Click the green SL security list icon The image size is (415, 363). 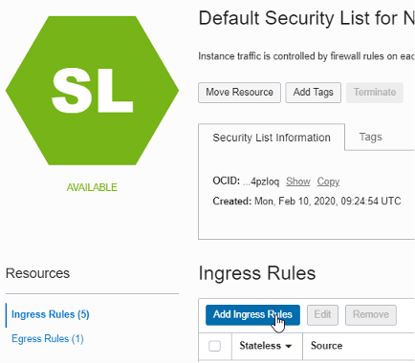pyautogui.click(x=92, y=91)
